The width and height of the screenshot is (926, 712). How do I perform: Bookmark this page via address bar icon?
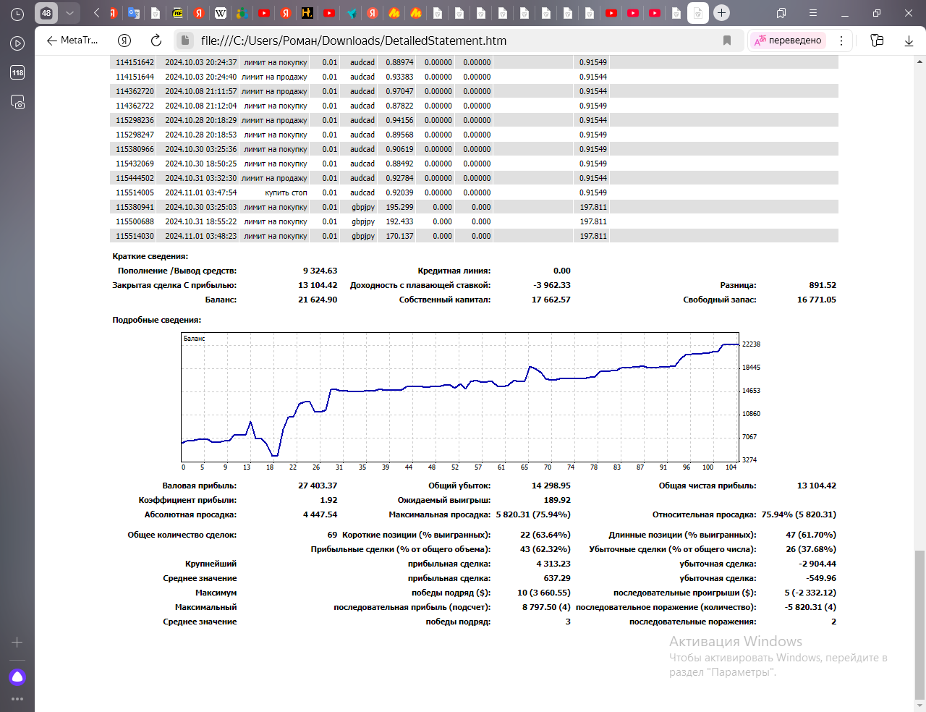click(x=727, y=41)
